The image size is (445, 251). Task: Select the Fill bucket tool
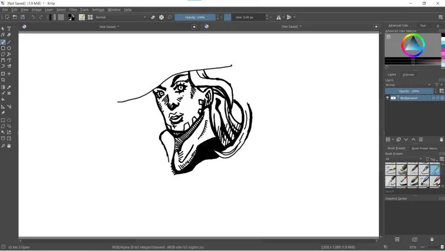[3, 99]
